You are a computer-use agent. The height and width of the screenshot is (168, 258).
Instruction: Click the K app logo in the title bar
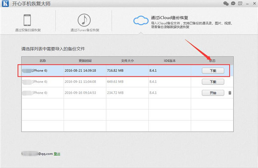click(x=5, y=3)
